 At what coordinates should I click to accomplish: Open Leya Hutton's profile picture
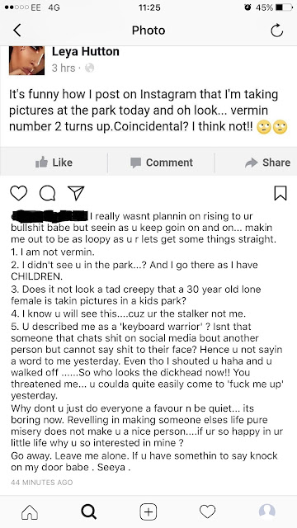click(x=26, y=60)
